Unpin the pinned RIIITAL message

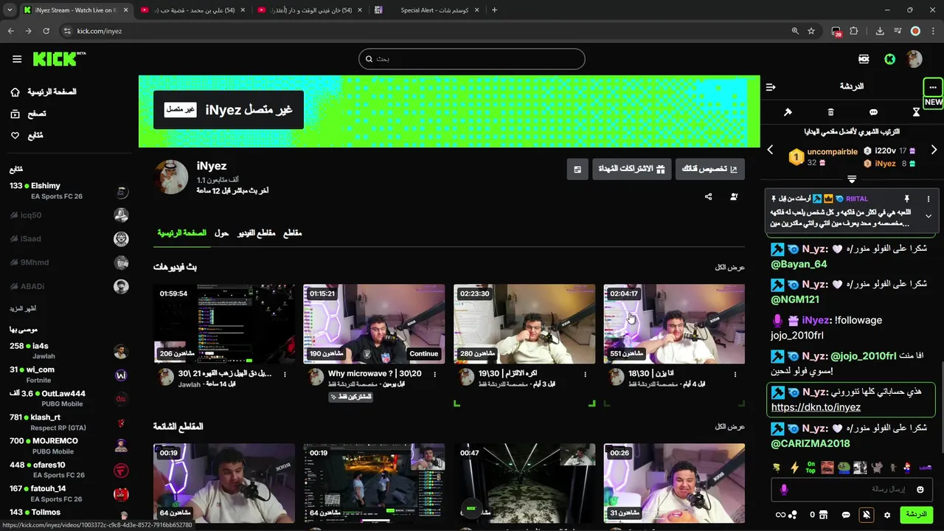(906, 199)
